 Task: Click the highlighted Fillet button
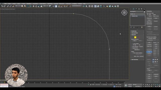[x=149, y=52]
